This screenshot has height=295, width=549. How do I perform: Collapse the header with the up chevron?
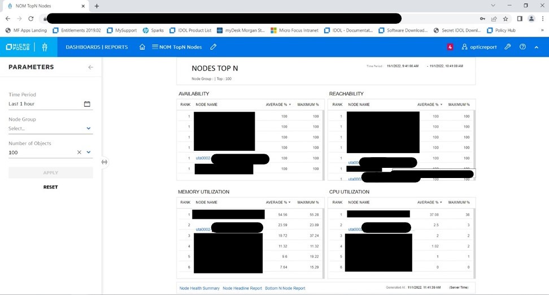537,47
